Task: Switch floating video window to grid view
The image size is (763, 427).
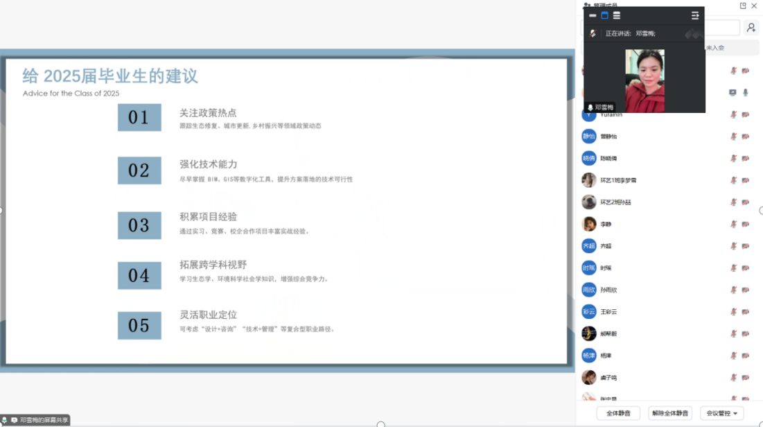Action: click(604, 15)
